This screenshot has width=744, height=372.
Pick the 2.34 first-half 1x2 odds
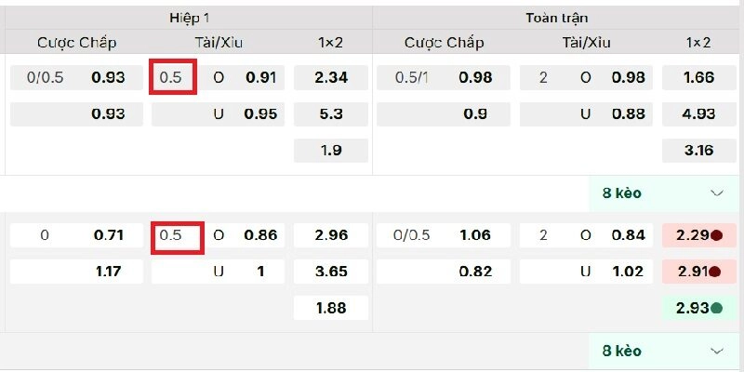[x=331, y=78]
